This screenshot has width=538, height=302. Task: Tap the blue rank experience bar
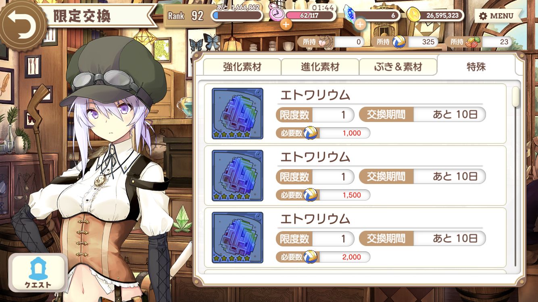point(237,15)
